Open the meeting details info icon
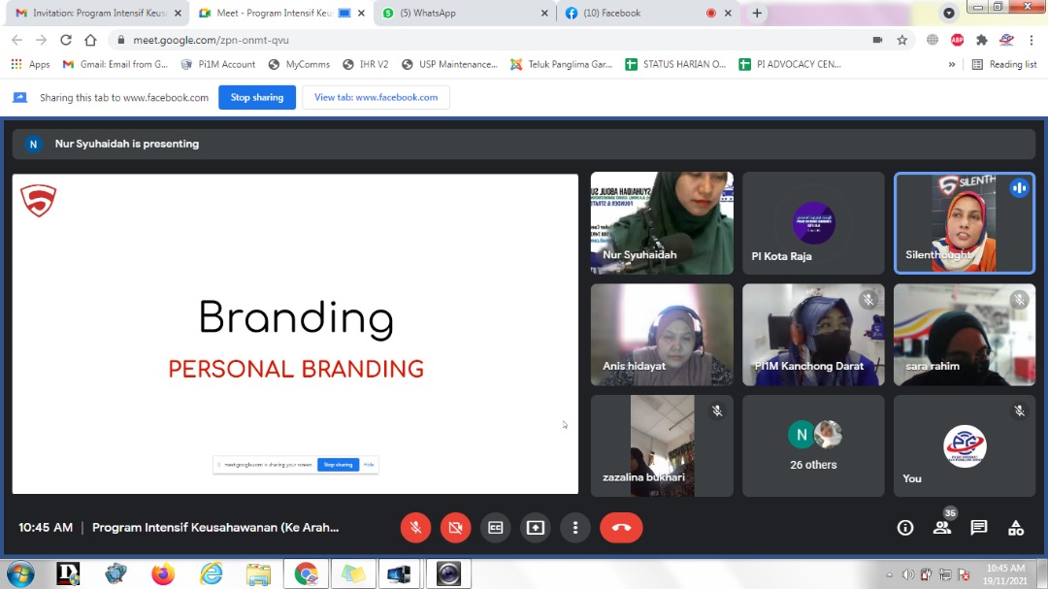 coord(905,528)
